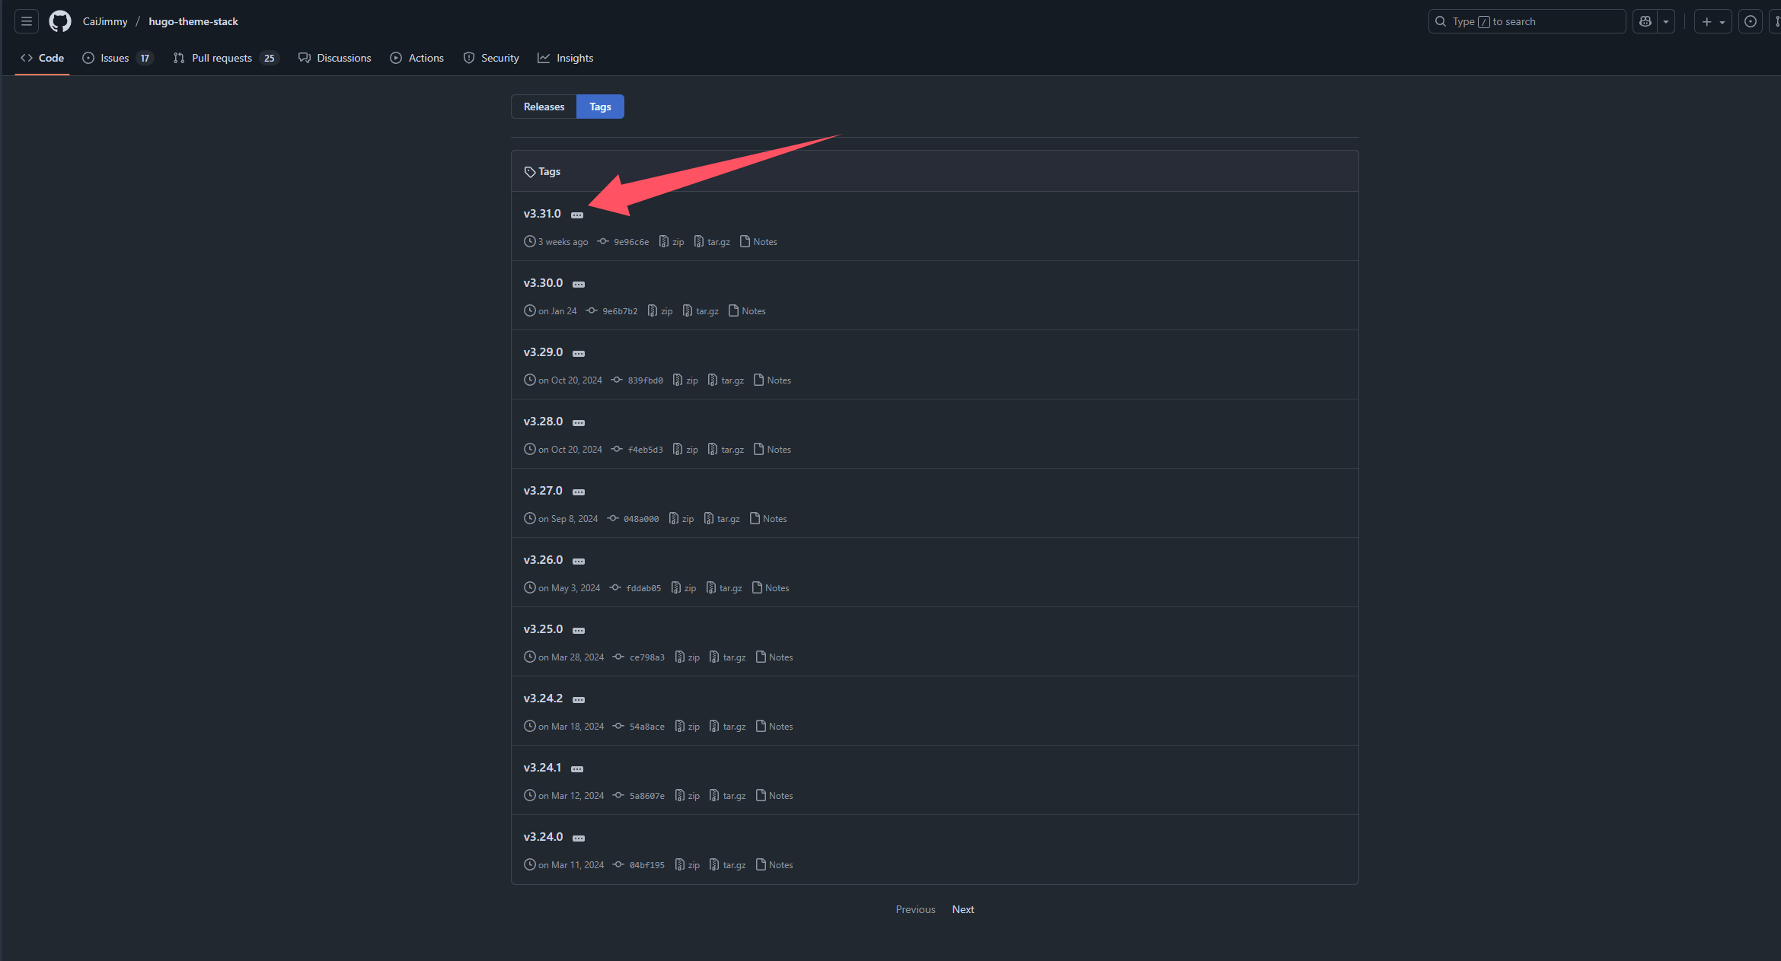Open CaiJimmy owner profile link
Screen dimensions: 1781x961
click(105, 21)
